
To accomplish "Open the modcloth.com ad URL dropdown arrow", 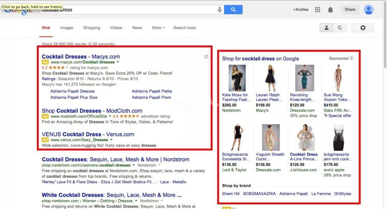I will pyautogui.click(x=110, y=116).
